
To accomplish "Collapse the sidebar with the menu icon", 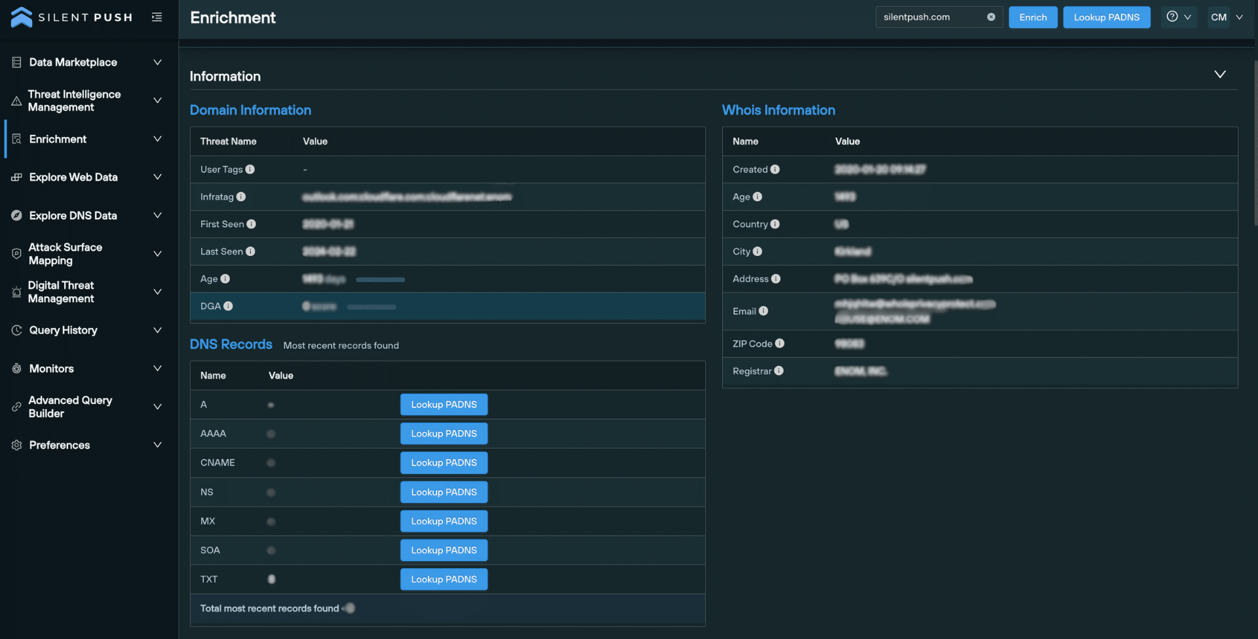I will 157,17.
